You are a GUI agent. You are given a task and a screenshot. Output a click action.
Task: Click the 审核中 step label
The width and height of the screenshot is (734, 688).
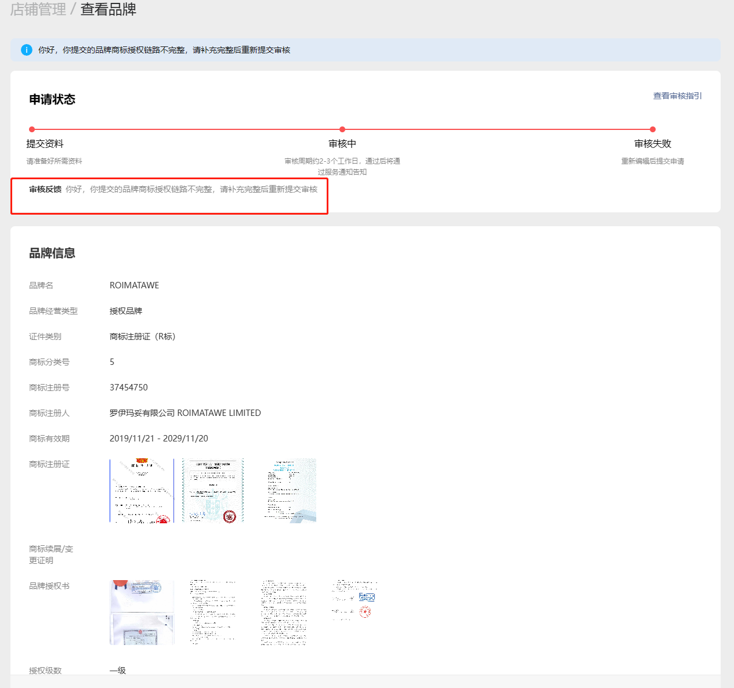342,144
